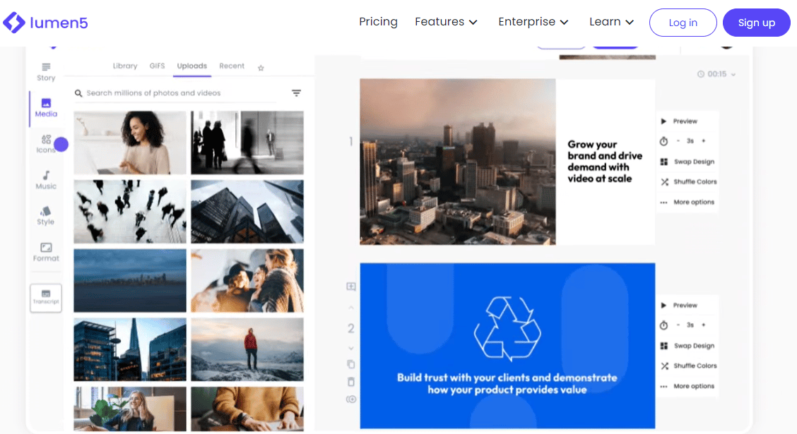797x434 pixels.
Task: Shuffle Colors on slide 2
Action: pos(688,366)
